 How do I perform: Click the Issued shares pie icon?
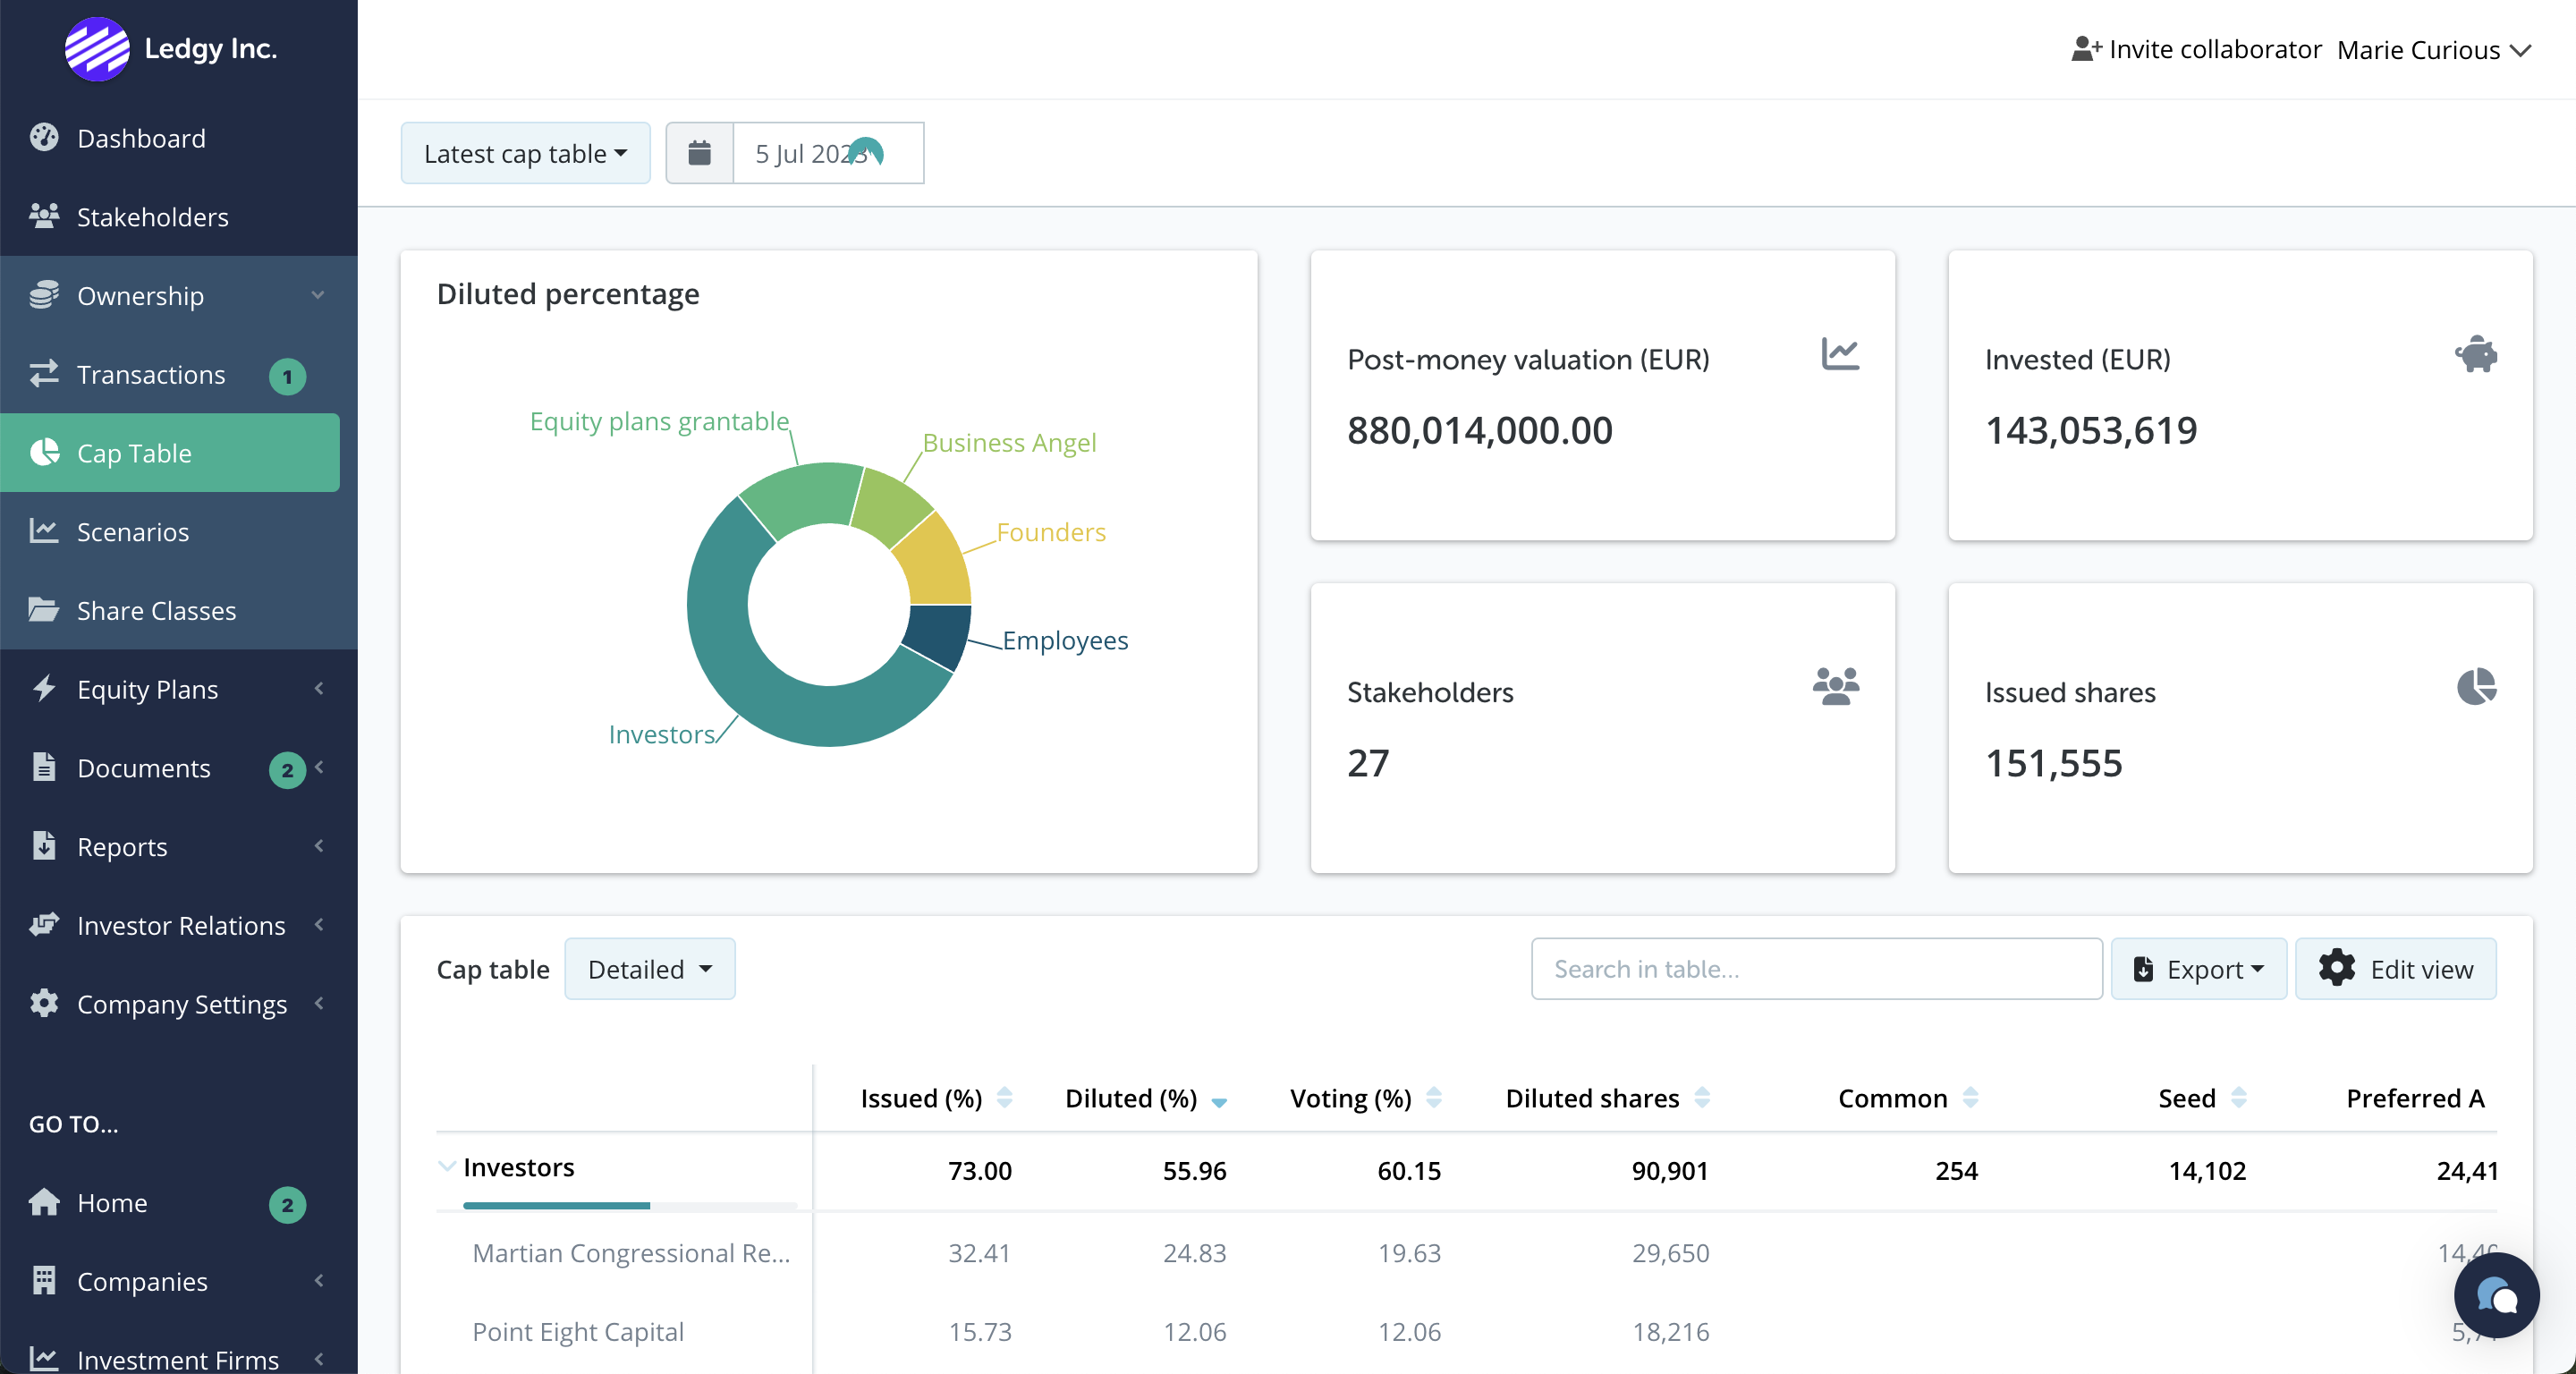(2476, 687)
